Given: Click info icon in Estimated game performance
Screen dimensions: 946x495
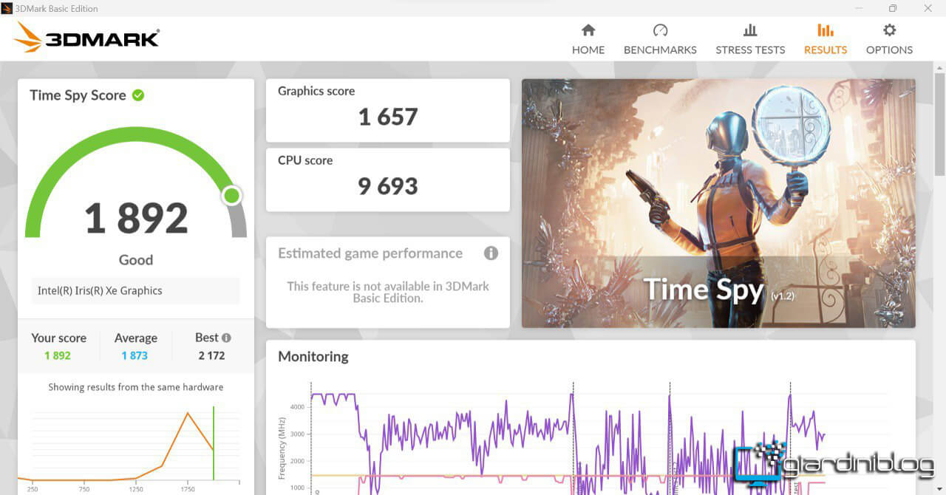Looking at the screenshot, I should (491, 253).
